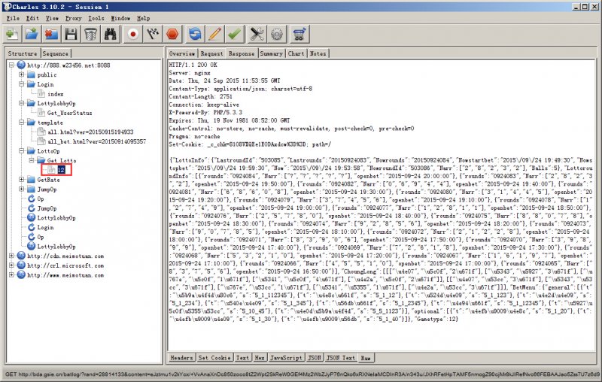Select the http://crl.microsoft.com host row

65,265
